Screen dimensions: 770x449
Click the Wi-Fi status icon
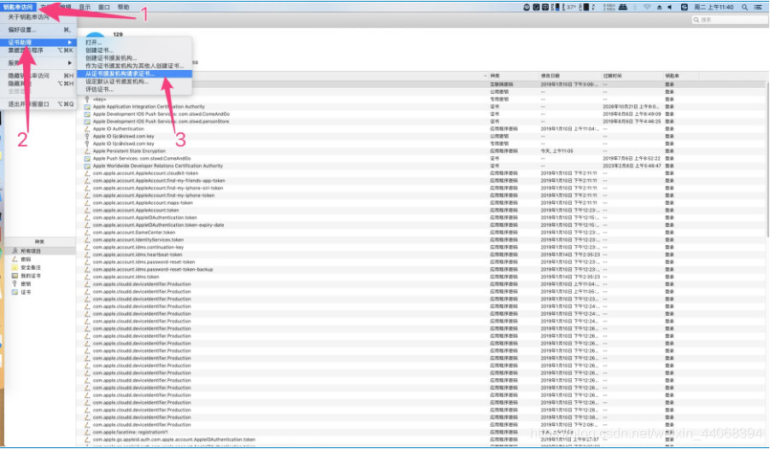[x=647, y=8]
